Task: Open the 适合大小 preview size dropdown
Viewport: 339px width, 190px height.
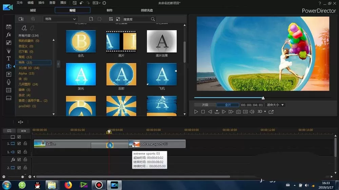Action: point(275,105)
